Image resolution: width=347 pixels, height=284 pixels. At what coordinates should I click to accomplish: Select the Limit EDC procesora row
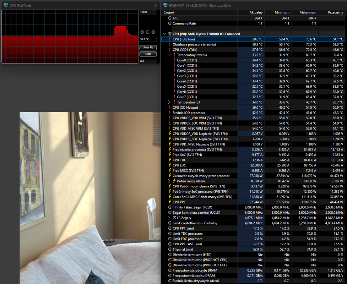pos(253,239)
